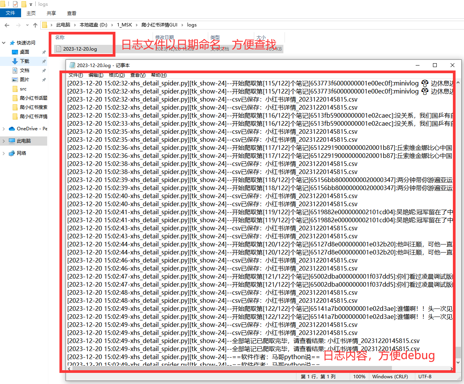The image size is (464, 384).
Task: Click the vertical scrollbar down arrow
Action: (x=458, y=362)
